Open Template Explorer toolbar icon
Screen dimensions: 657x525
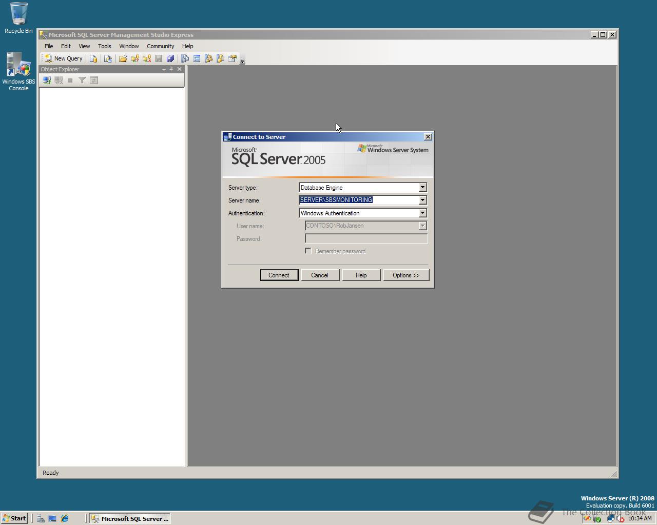pos(220,58)
